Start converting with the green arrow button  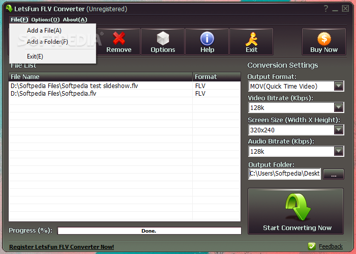(x=295, y=211)
